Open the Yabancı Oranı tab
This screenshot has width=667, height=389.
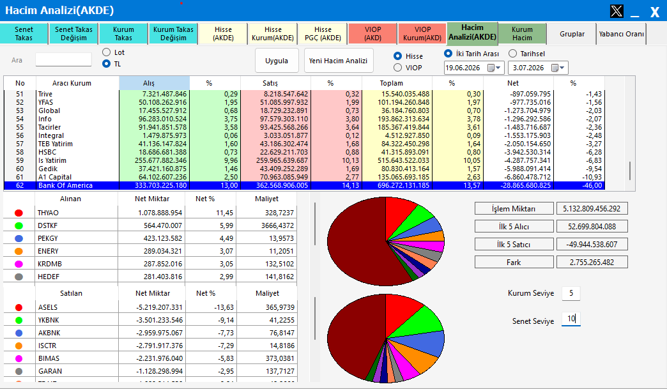pyautogui.click(x=622, y=34)
